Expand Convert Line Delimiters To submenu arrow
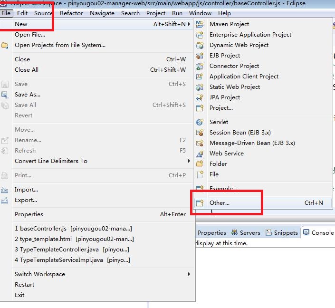The height and width of the screenshot is (308, 335). [189, 161]
